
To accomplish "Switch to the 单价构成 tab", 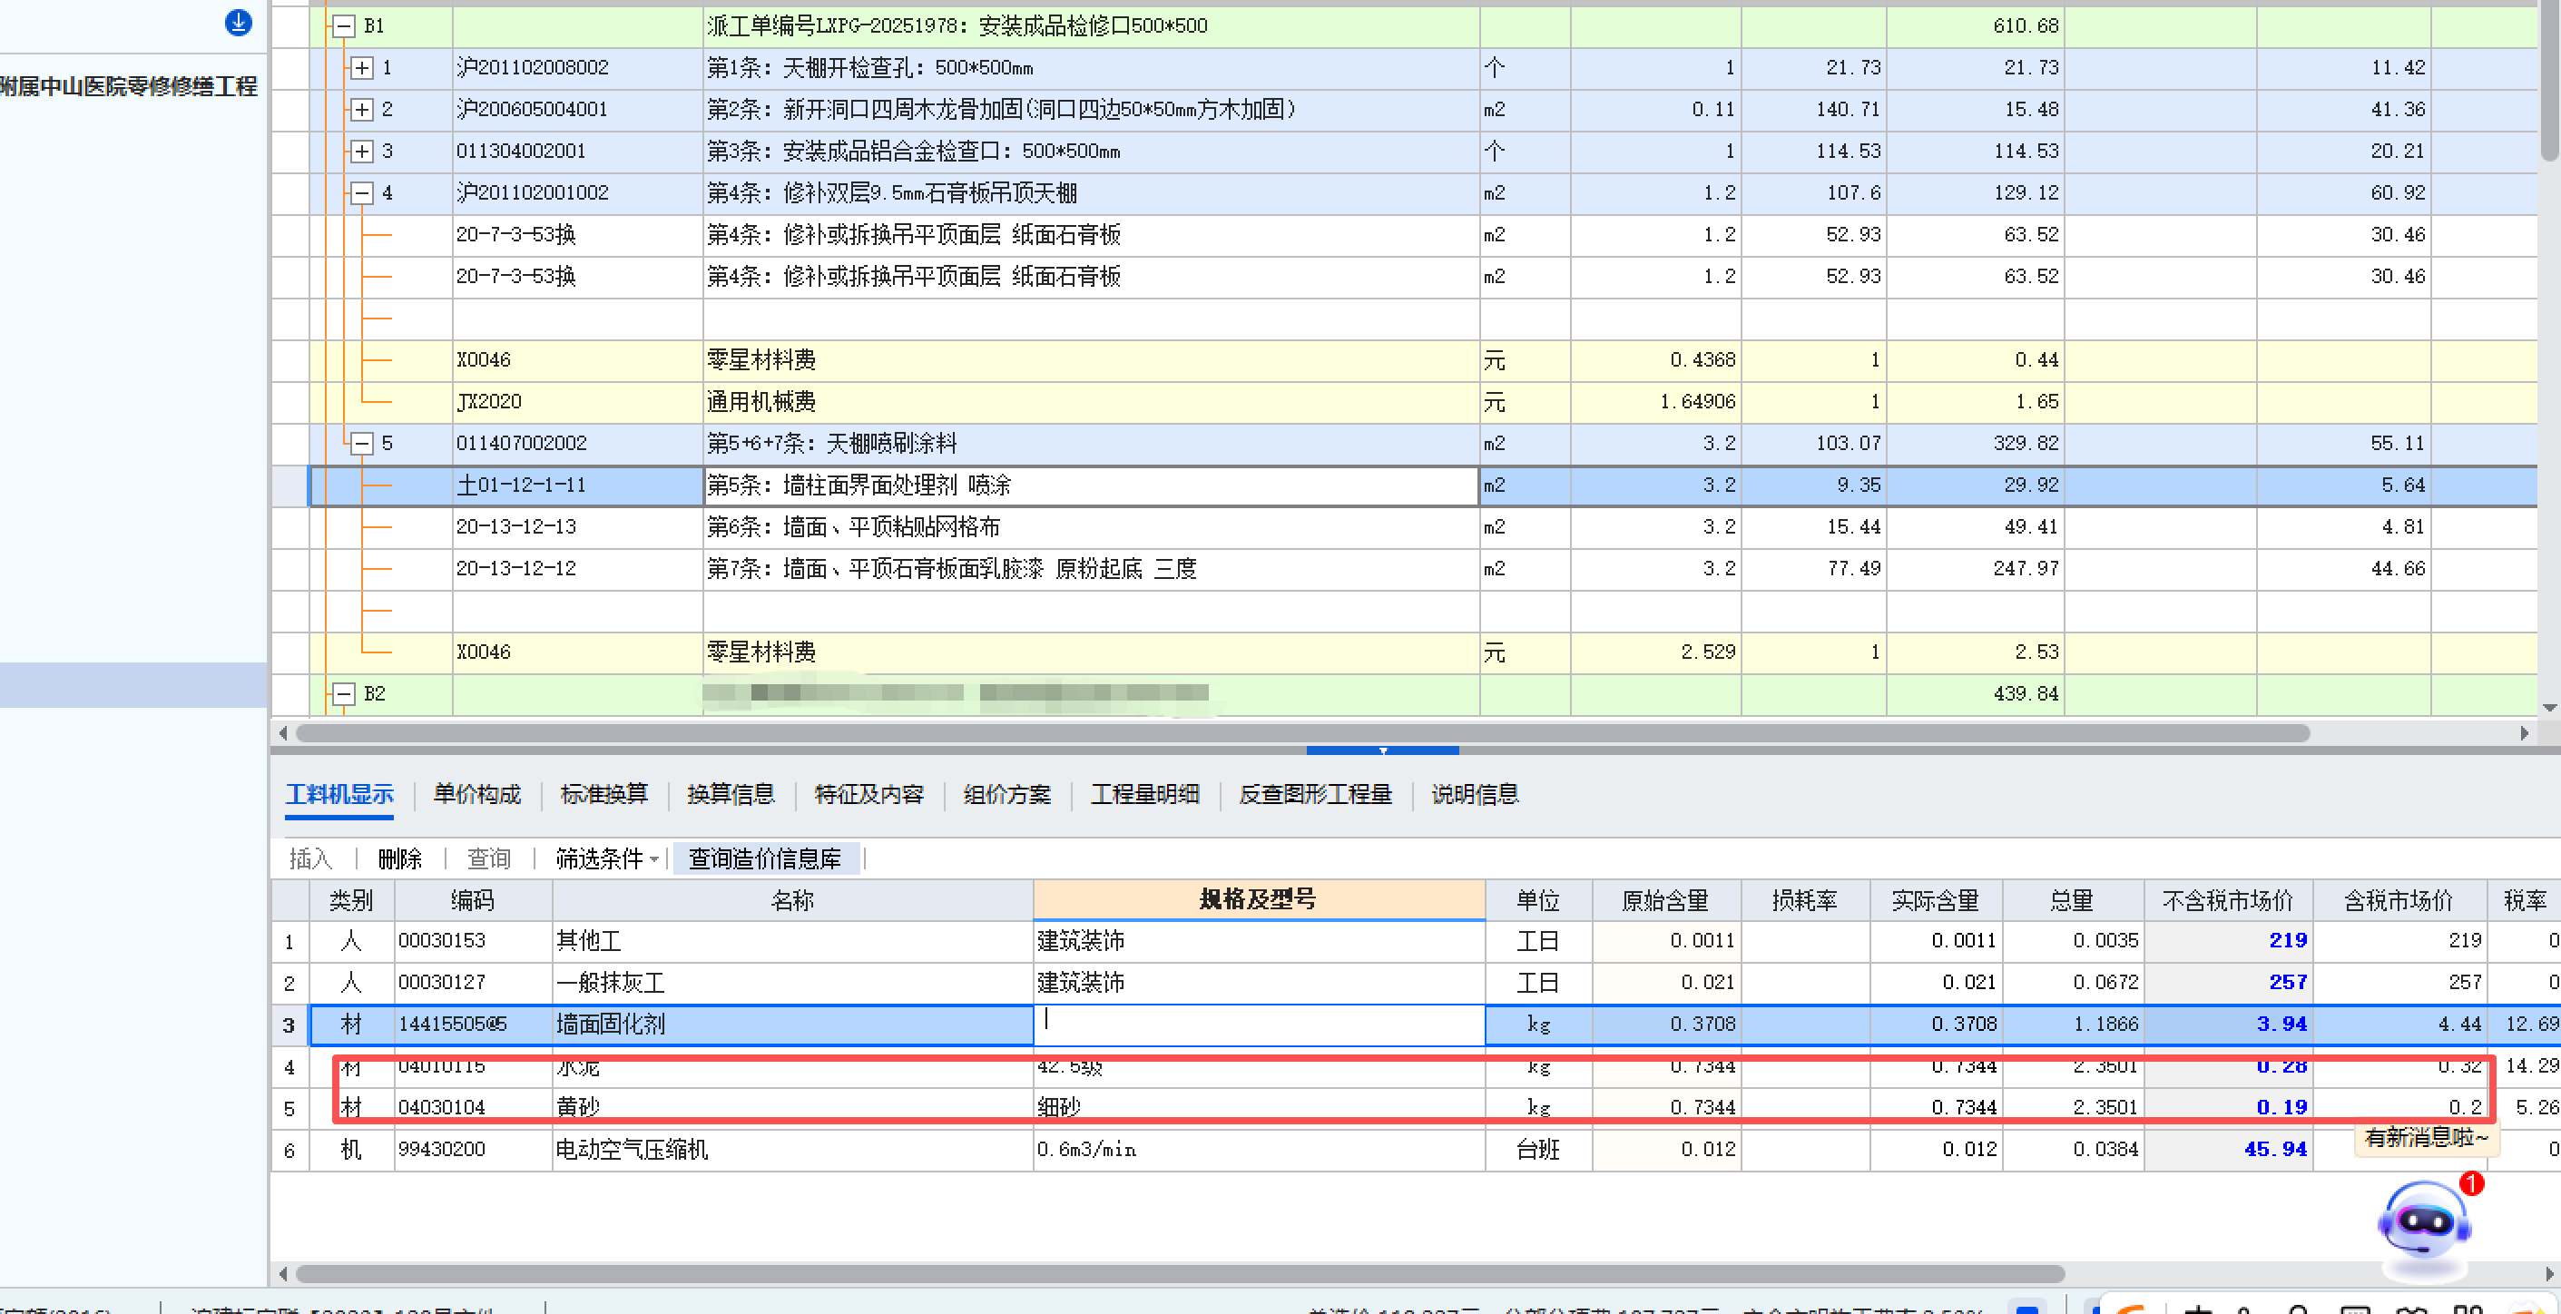I will click(x=477, y=794).
